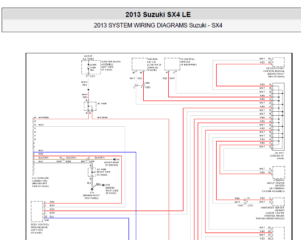The height and width of the screenshot is (240, 301).
Task: Select the "(BEHIND RIGHT SIDE OF DASH)" ground label
Action: 112,190
